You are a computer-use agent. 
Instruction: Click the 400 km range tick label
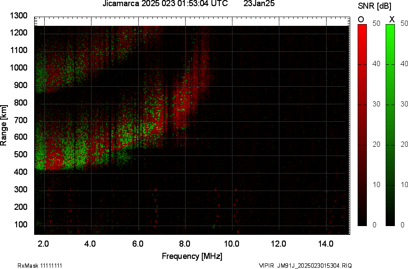click(21, 172)
